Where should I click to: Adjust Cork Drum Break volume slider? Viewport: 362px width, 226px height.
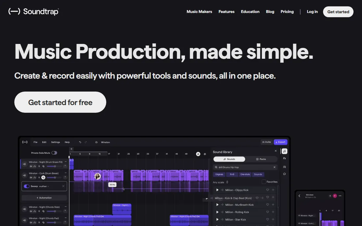point(54,177)
